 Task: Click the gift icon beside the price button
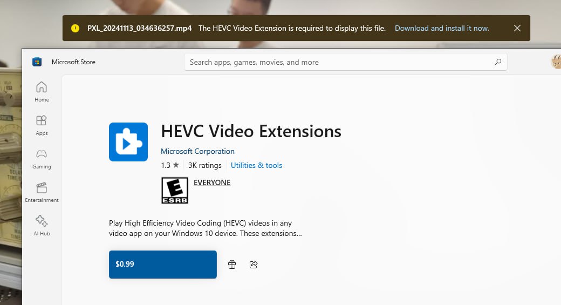coord(232,265)
